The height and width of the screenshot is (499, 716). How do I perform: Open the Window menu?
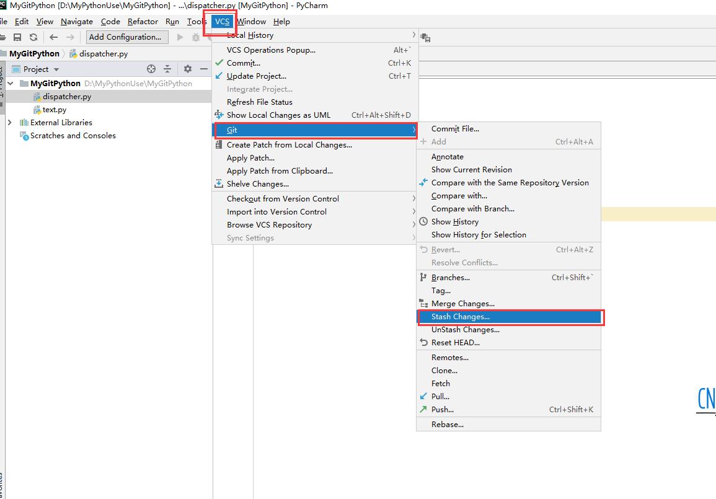252,22
